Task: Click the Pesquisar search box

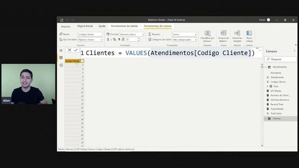Action: pyautogui.click(x=281, y=59)
